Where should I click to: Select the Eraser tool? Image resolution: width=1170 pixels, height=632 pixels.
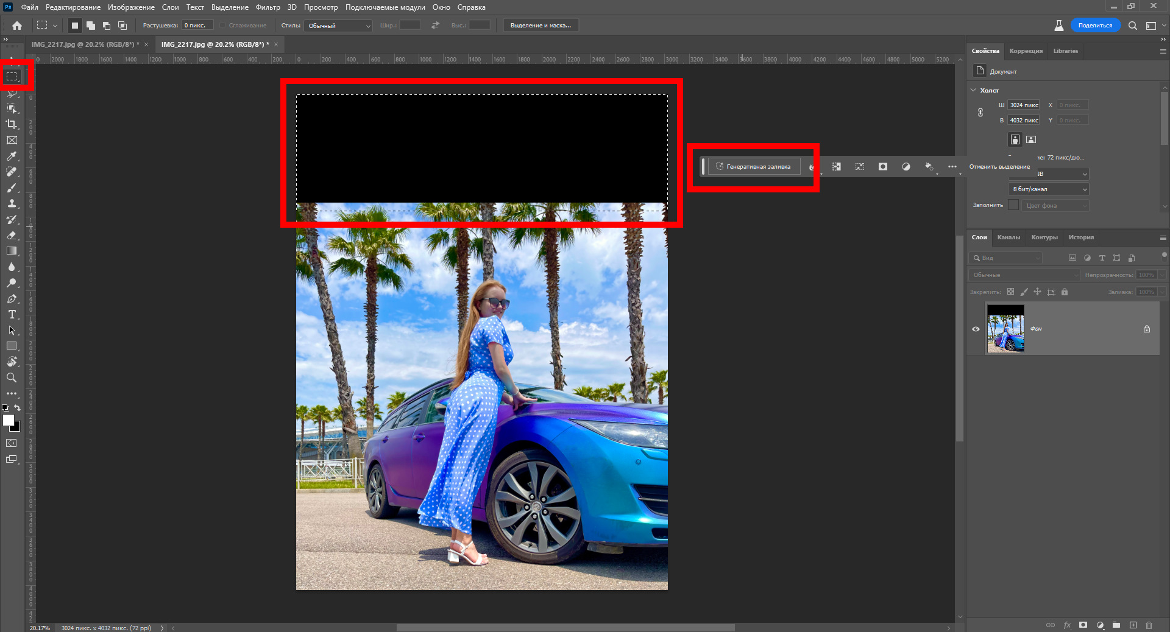point(12,235)
